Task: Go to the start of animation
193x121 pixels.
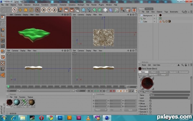Action: [89, 91]
